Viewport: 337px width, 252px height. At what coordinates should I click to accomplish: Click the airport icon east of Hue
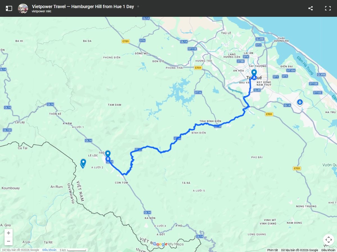[x=300, y=102]
